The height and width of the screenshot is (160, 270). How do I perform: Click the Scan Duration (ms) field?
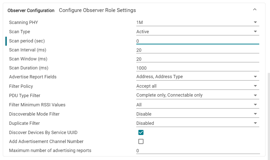click(x=197, y=68)
